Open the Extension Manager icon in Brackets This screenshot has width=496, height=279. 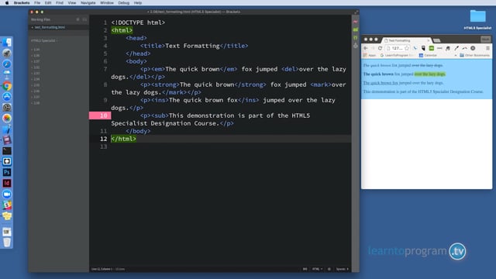356,29
